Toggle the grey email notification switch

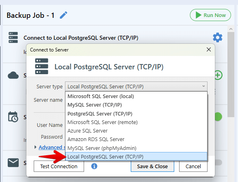219,163
